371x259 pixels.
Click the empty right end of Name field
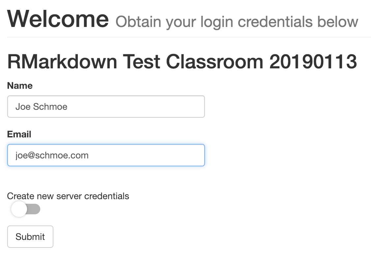(x=185, y=106)
